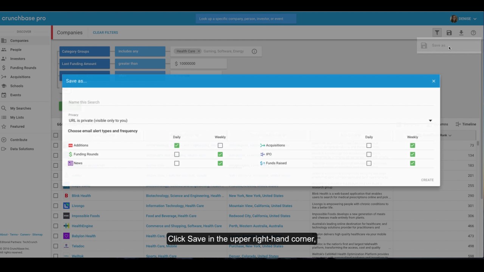484x272 pixels.
Task: Click the crunchbase pro logo
Action: tap(23, 18)
